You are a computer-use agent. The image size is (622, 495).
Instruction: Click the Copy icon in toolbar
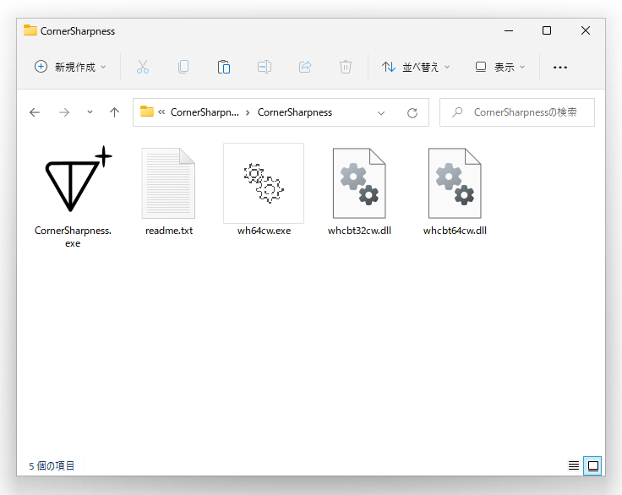[x=183, y=67]
